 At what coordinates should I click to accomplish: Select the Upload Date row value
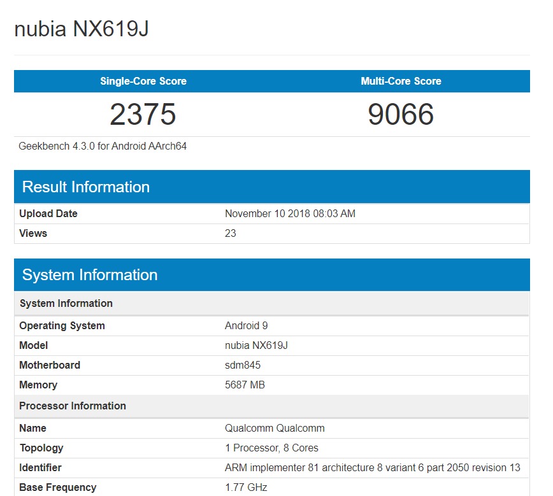(290, 214)
